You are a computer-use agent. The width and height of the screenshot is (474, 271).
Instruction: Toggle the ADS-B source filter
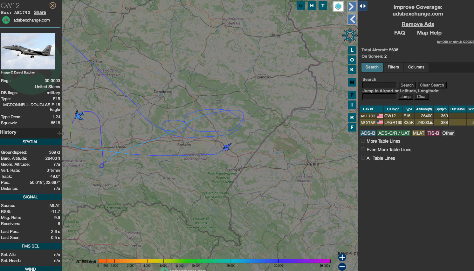click(x=368, y=133)
